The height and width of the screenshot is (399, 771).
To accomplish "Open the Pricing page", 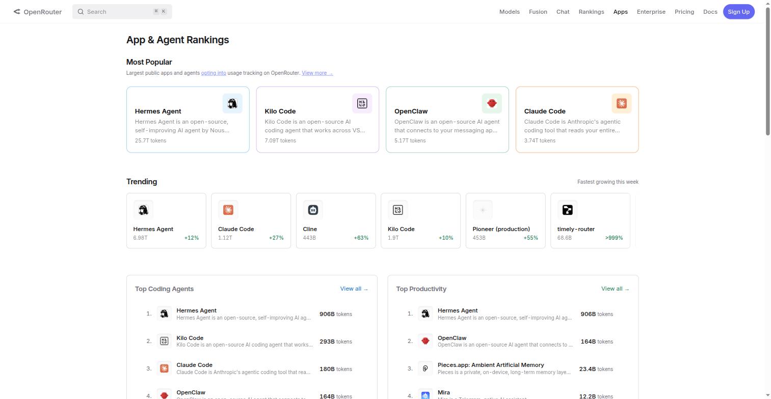I will [684, 12].
